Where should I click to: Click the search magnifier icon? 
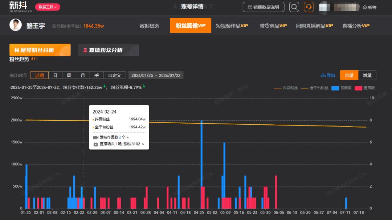click(x=294, y=7)
